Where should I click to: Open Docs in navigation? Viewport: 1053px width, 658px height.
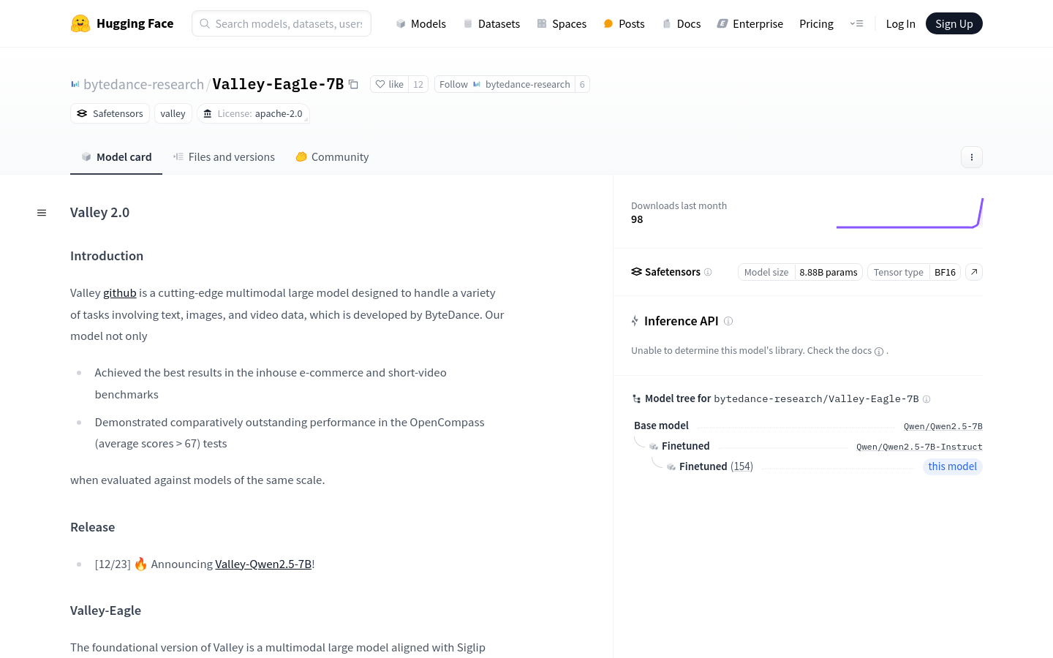[x=681, y=23]
